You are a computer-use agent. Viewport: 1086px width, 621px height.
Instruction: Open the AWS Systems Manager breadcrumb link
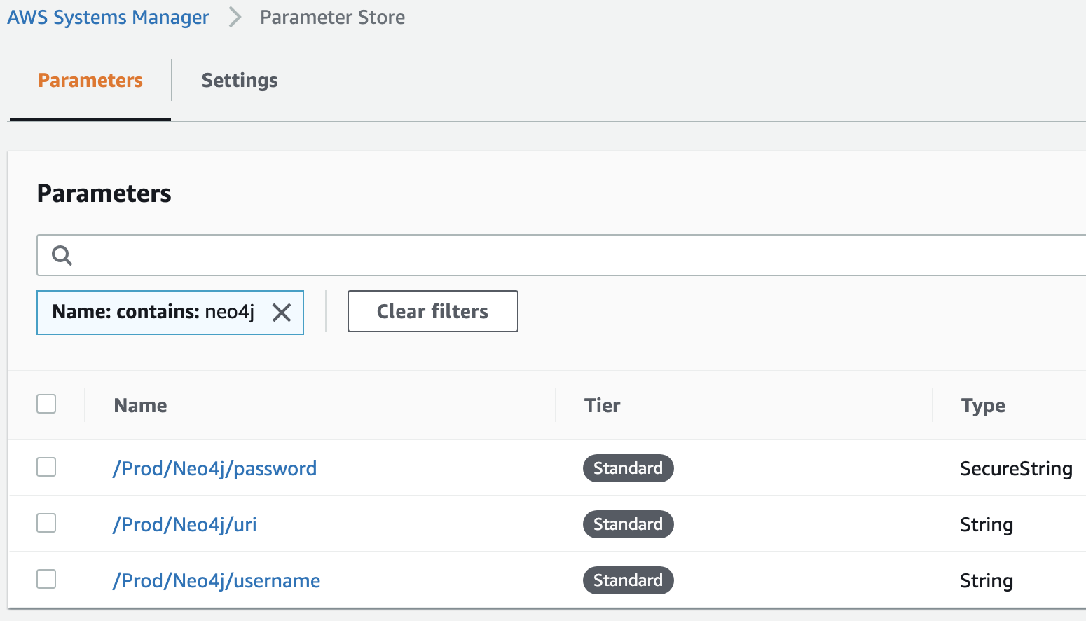point(108,18)
